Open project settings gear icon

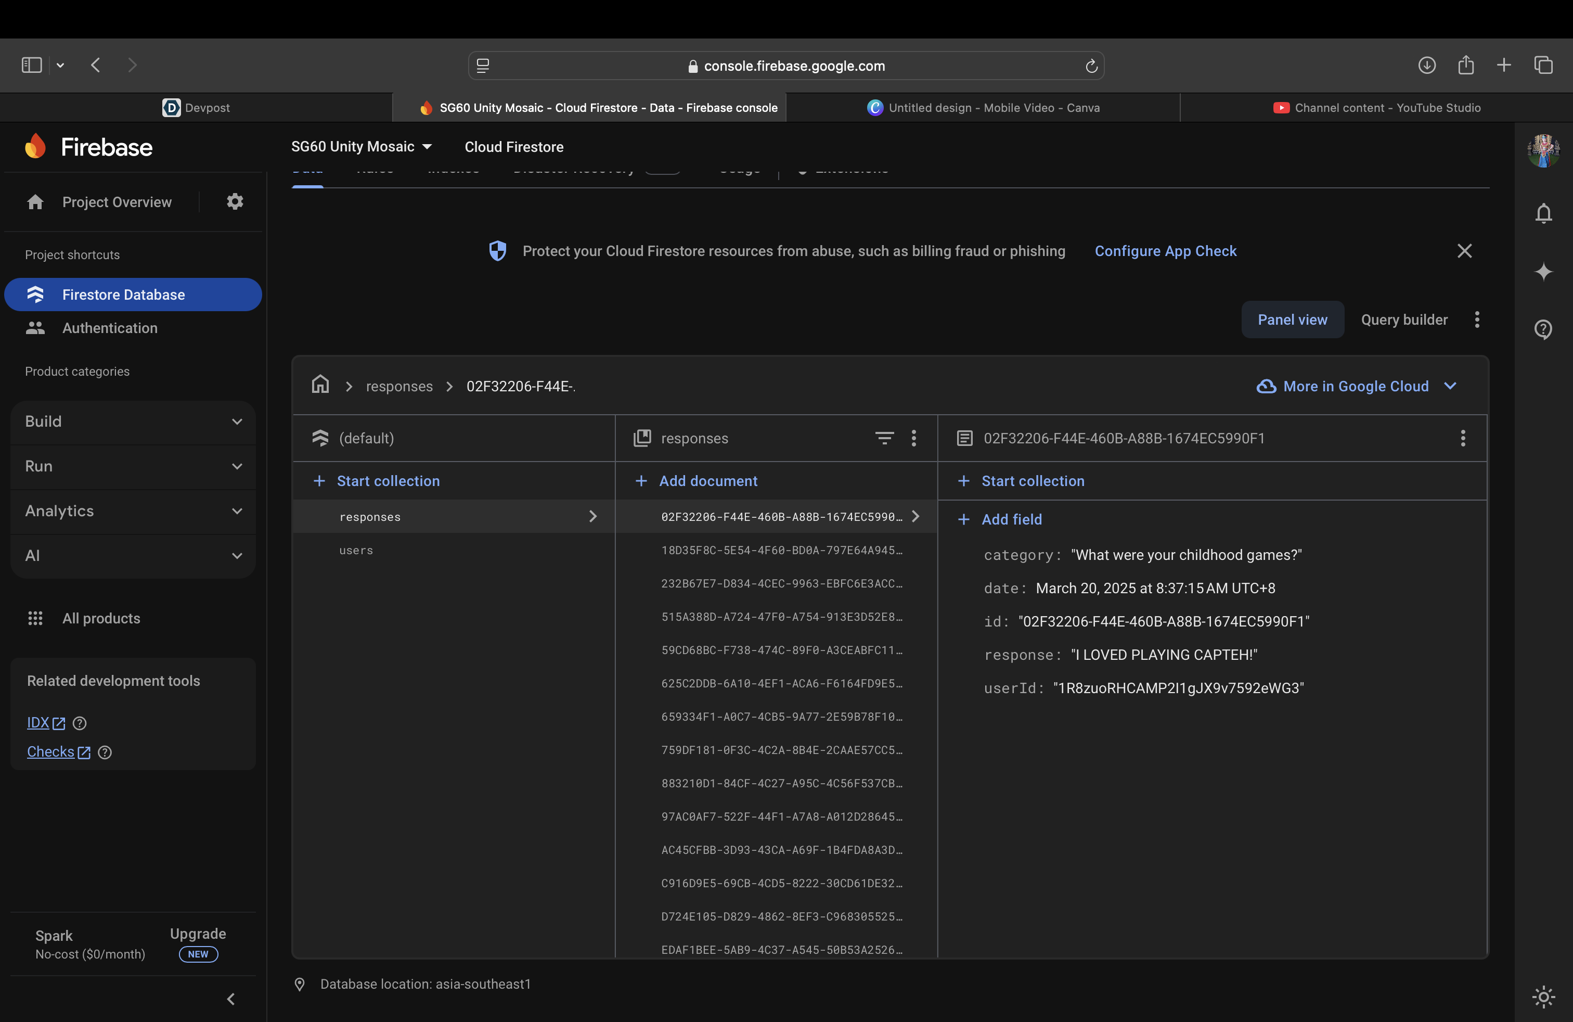235,201
